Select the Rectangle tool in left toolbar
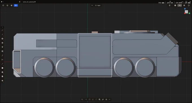This screenshot has height=103, width=192. [x=2, y=51]
